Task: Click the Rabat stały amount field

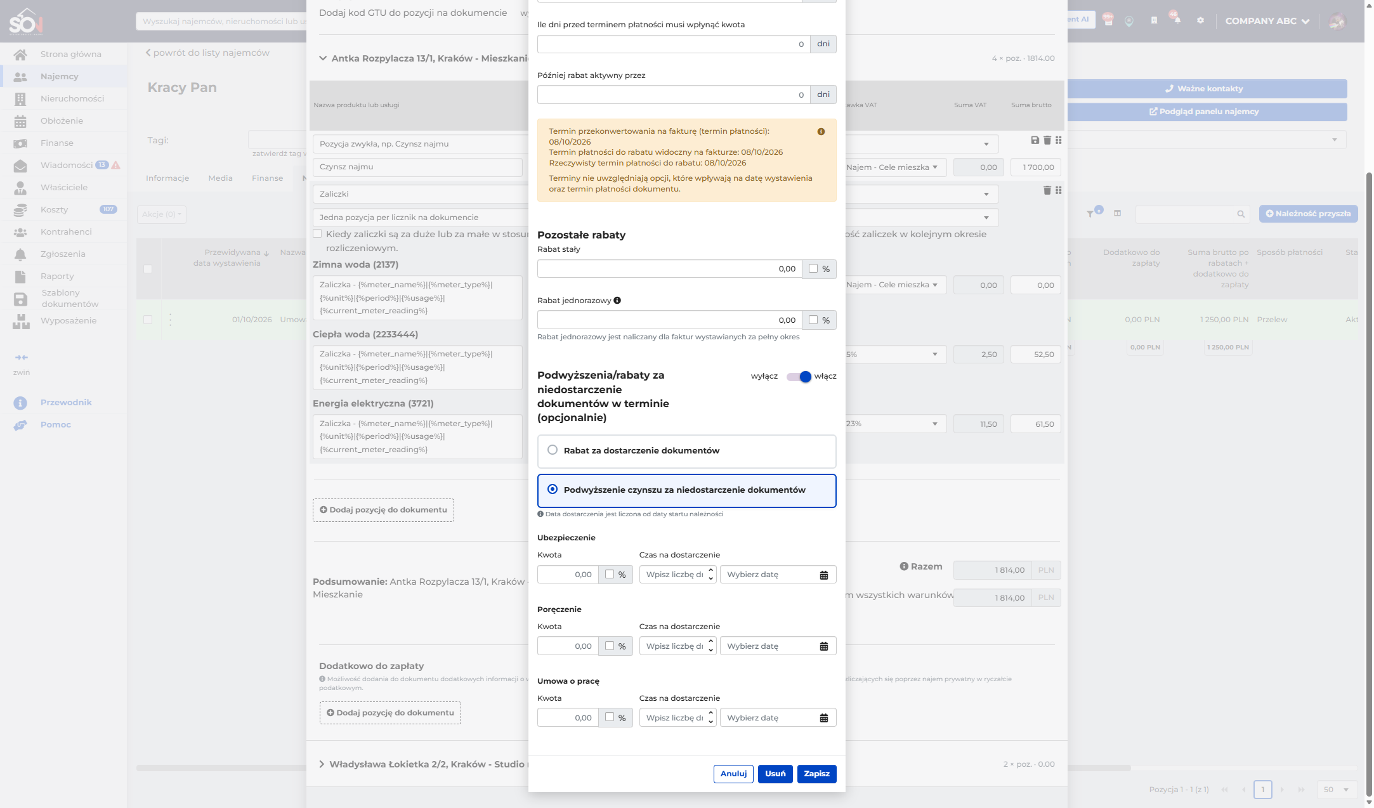Action: click(669, 269)
